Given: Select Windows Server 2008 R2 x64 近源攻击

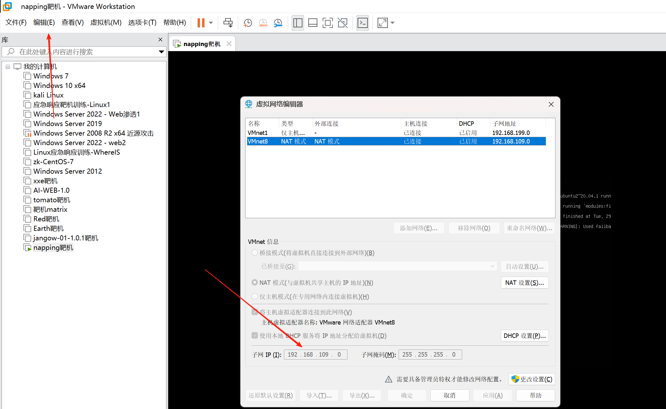Looking at the screenshot, I should coord(93,133).
